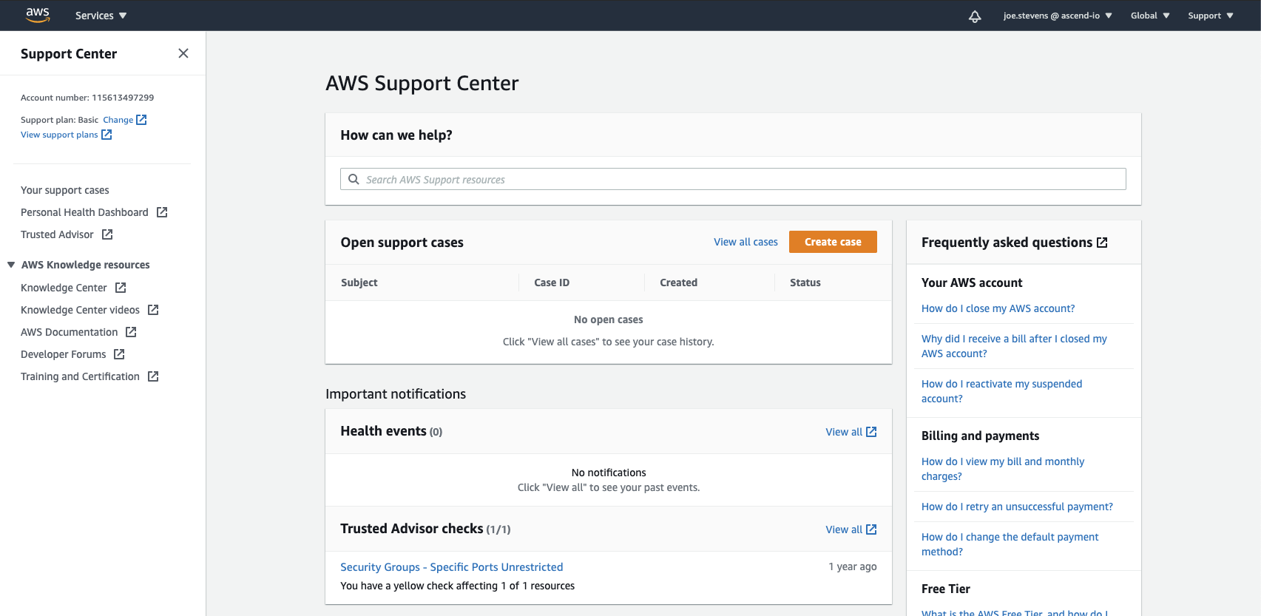Click Change support plan link
The image size is (1261, 616).
[118, 120]
